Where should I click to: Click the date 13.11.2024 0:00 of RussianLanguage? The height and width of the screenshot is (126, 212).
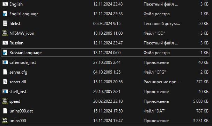107,53
